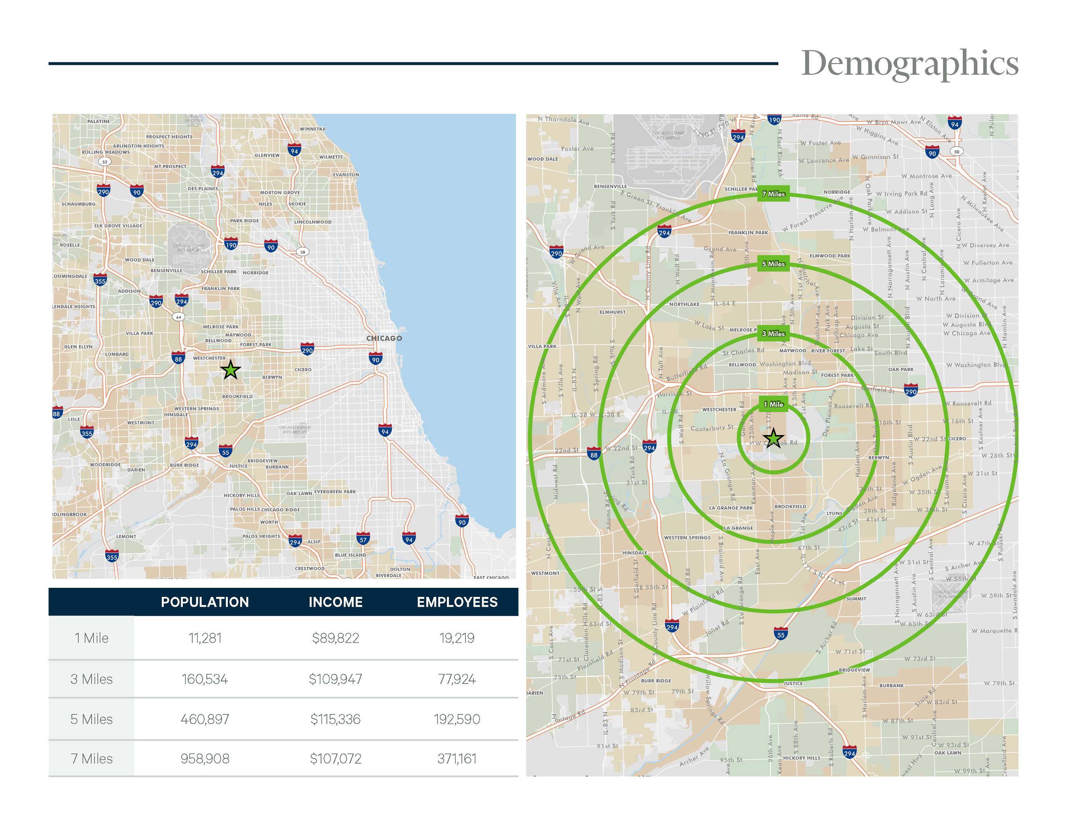Click the 7 Miles row label
Image resolution: width=1068 pixels, height=825 pixels.
(92, 759)
